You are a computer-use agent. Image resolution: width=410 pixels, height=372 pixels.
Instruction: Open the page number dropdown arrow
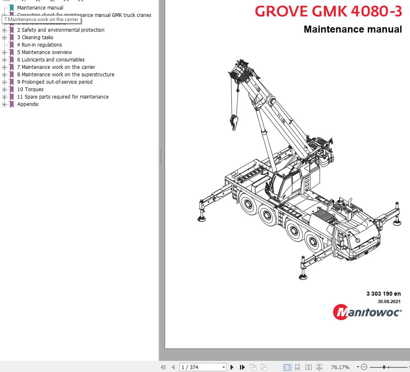pos(224,367)
